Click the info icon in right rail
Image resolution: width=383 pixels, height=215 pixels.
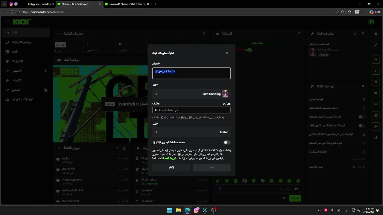376,34
